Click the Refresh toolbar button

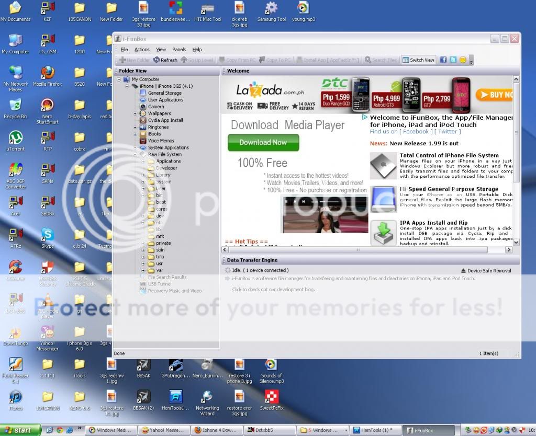165,60
